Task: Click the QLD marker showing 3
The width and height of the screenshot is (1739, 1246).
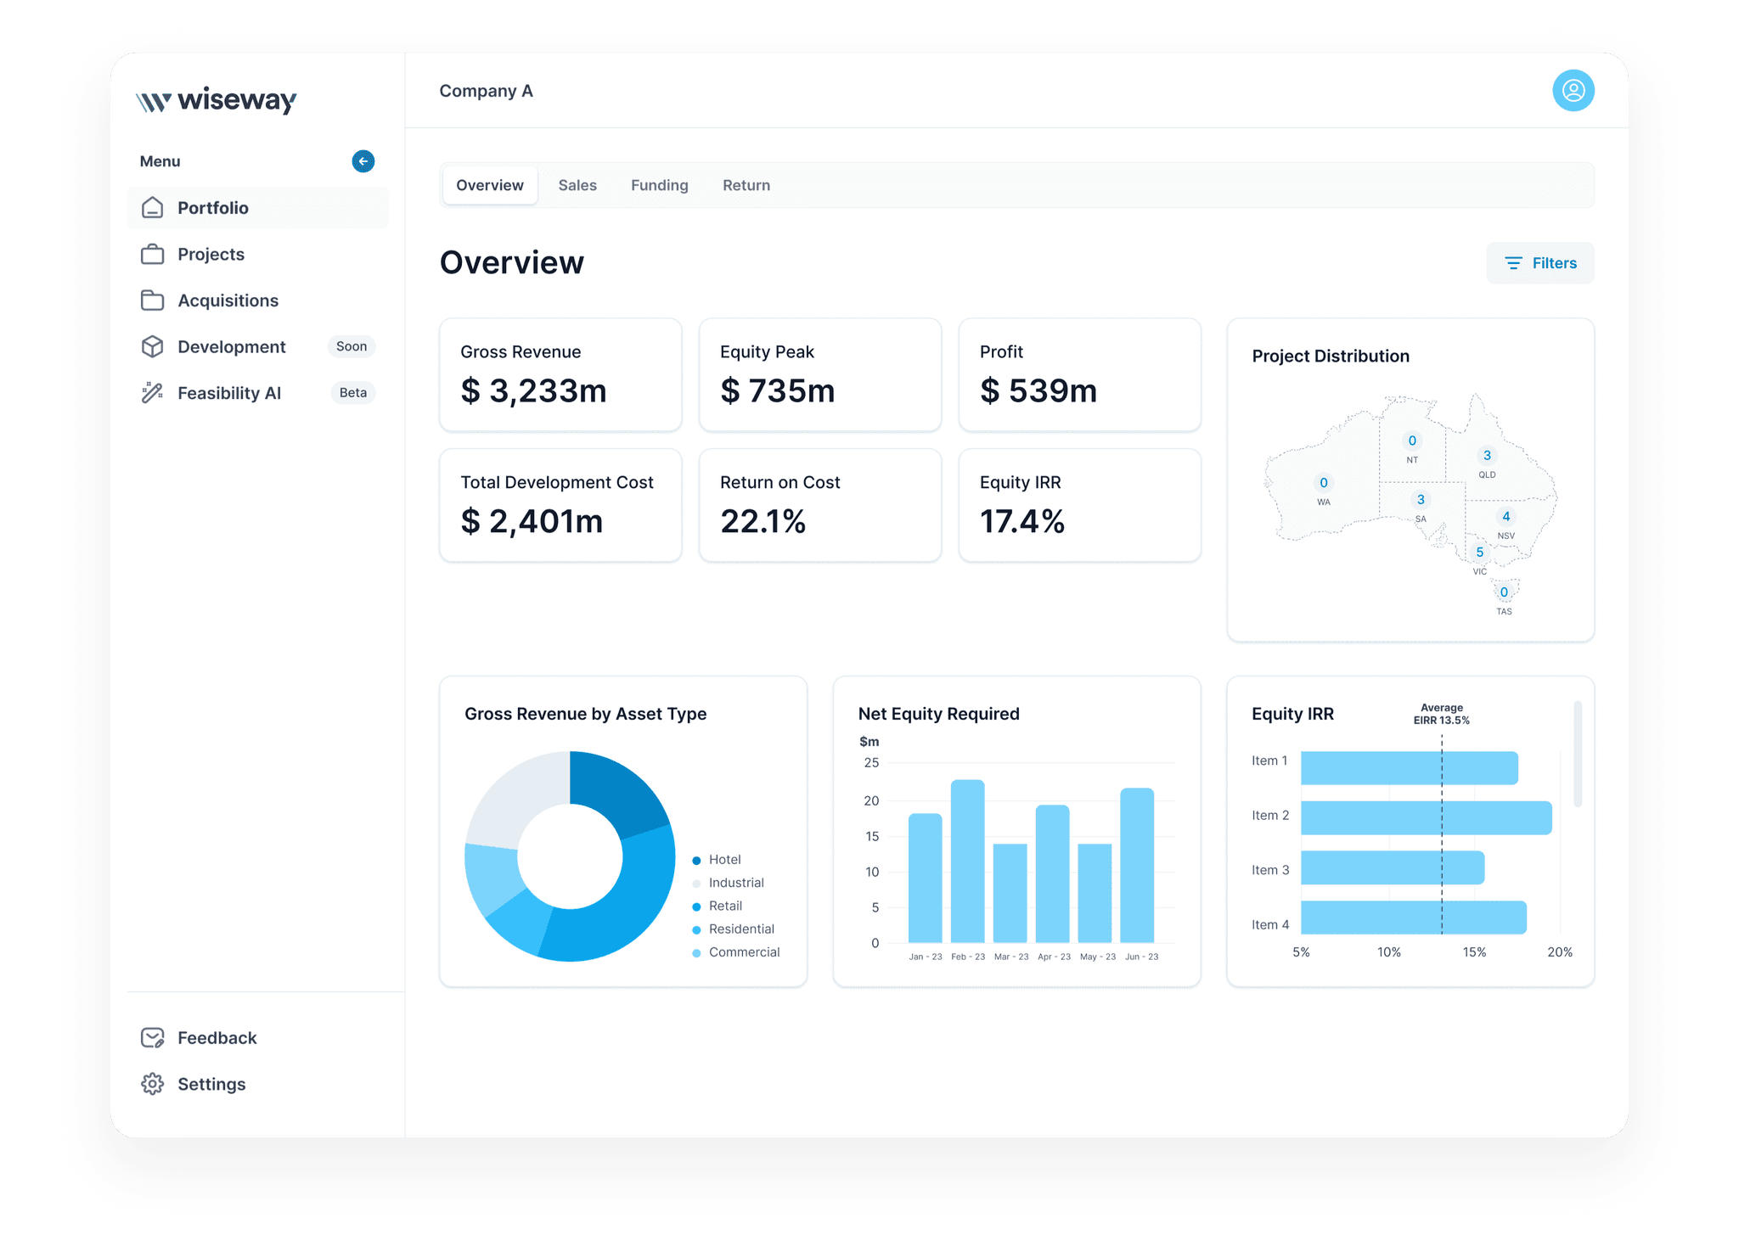Action: pyautogui.click(x=1487, y=456)
